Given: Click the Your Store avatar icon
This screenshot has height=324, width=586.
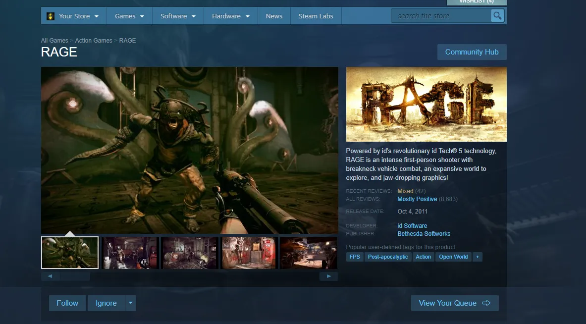Looking at the screenshot, I should pyautogui.click(x=51, y=16).
